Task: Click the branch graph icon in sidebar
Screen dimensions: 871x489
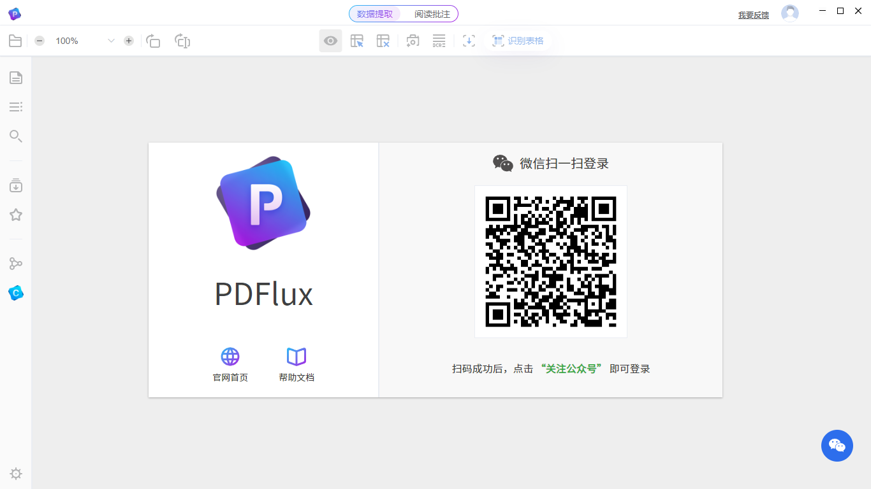Action: click(x=16, y=264)
